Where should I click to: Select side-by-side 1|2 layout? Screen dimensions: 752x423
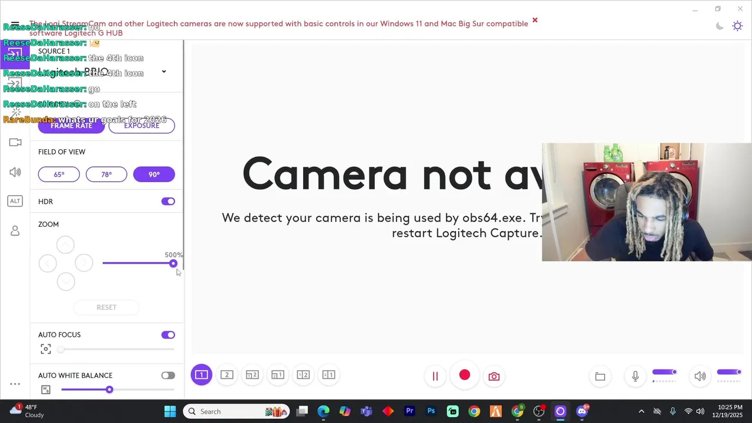point(303,375)
